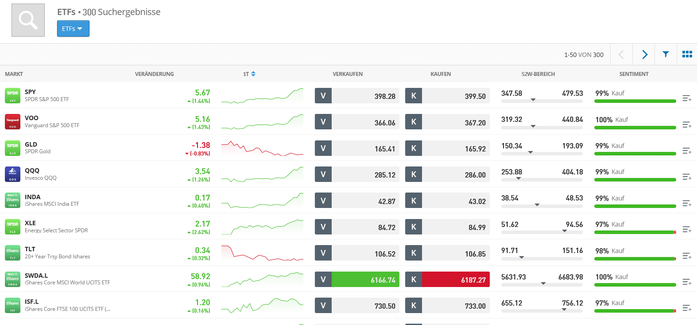Add QQQ to a watchlist
The width and height of the screenshot is (697, 325).
pyautogui.click(x=687, y=177)
